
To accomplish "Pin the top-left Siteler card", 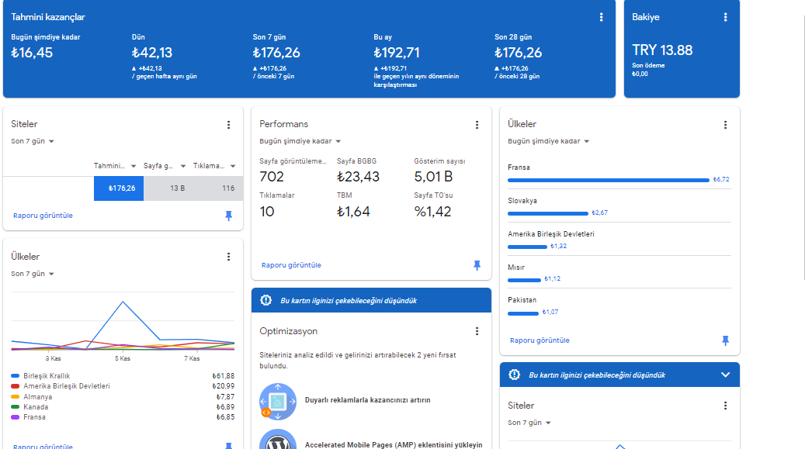I will tap(228, 216).
